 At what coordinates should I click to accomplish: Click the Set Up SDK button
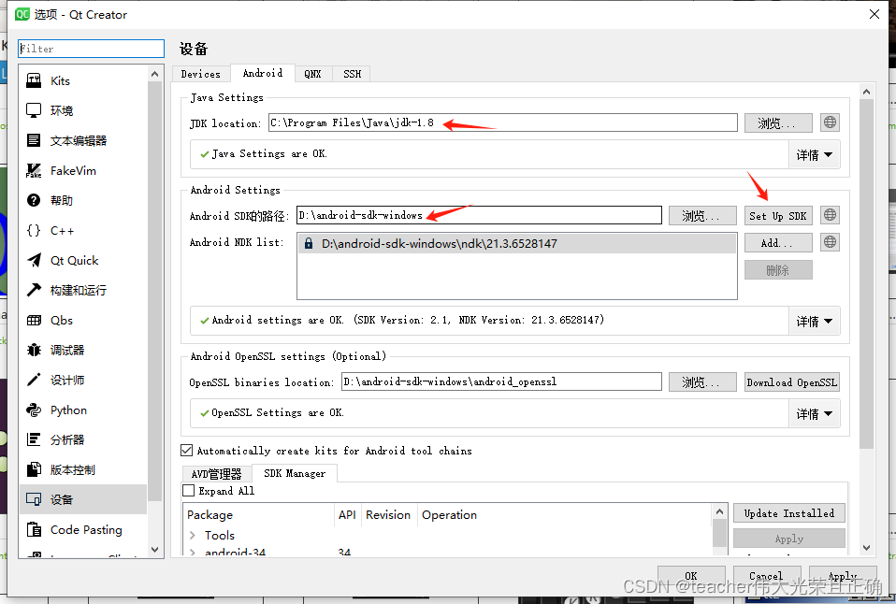(x=778, y=215)
